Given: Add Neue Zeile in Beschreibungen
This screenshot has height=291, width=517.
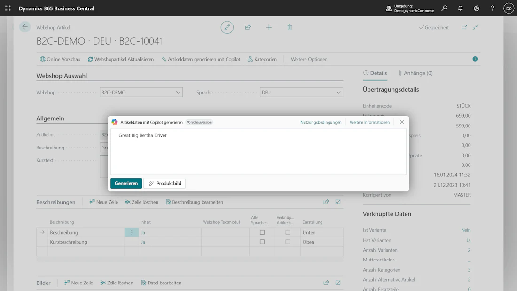Looking at the screenshot, I should point(103,202).
